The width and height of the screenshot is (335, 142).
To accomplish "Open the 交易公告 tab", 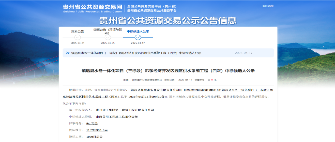I will click(78, 31).
